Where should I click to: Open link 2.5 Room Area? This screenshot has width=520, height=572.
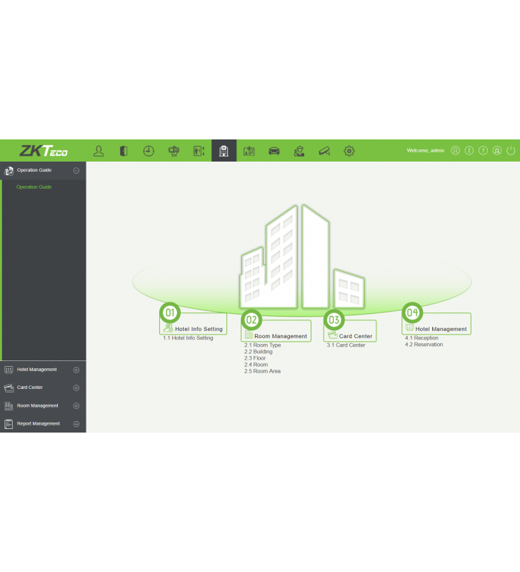(262, 371)
